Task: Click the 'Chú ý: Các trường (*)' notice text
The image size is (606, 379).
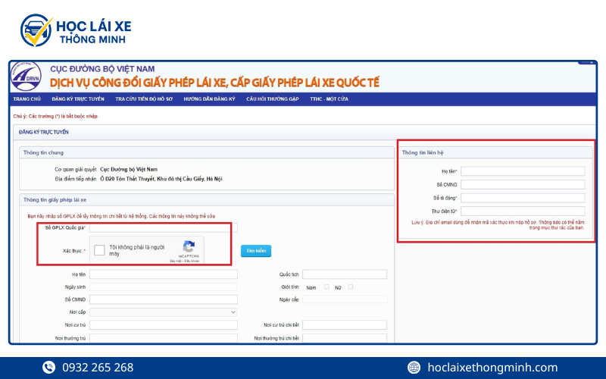Action: tap(55, 117)
